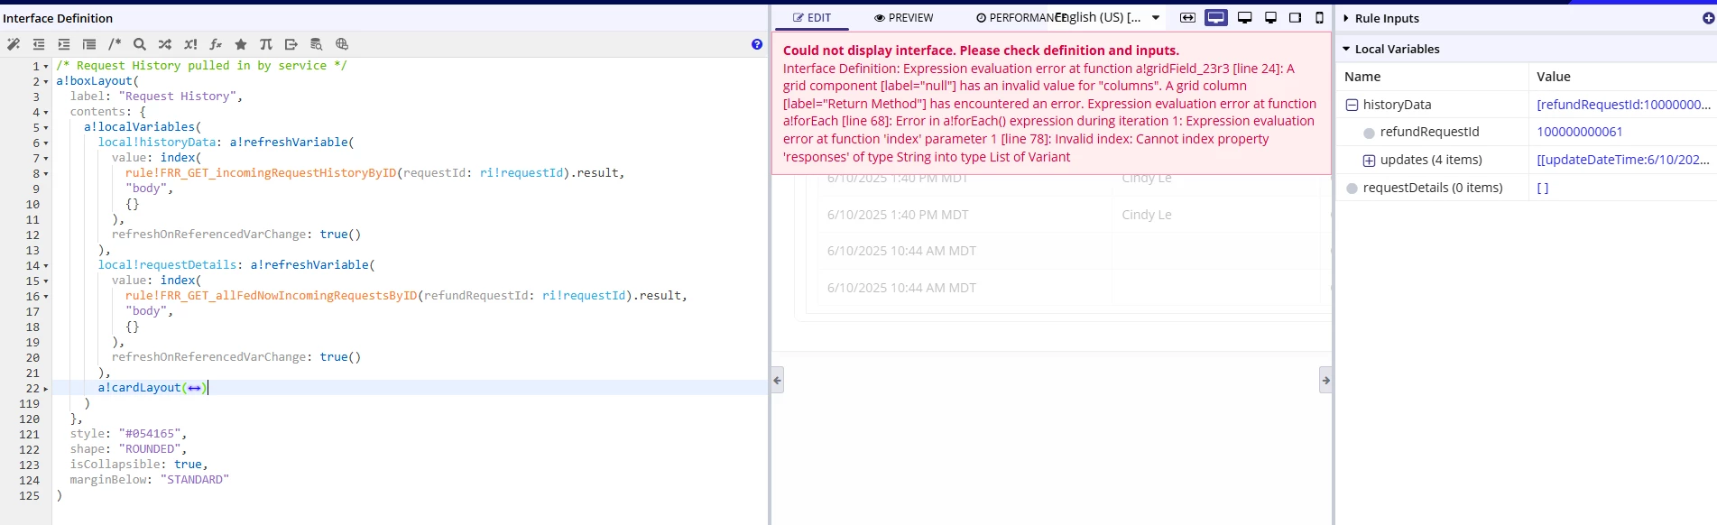
Task: Click the 6/10/2025 1:40 PM MDT cell above 10:44 rows
Action: (x=898, y=215)
